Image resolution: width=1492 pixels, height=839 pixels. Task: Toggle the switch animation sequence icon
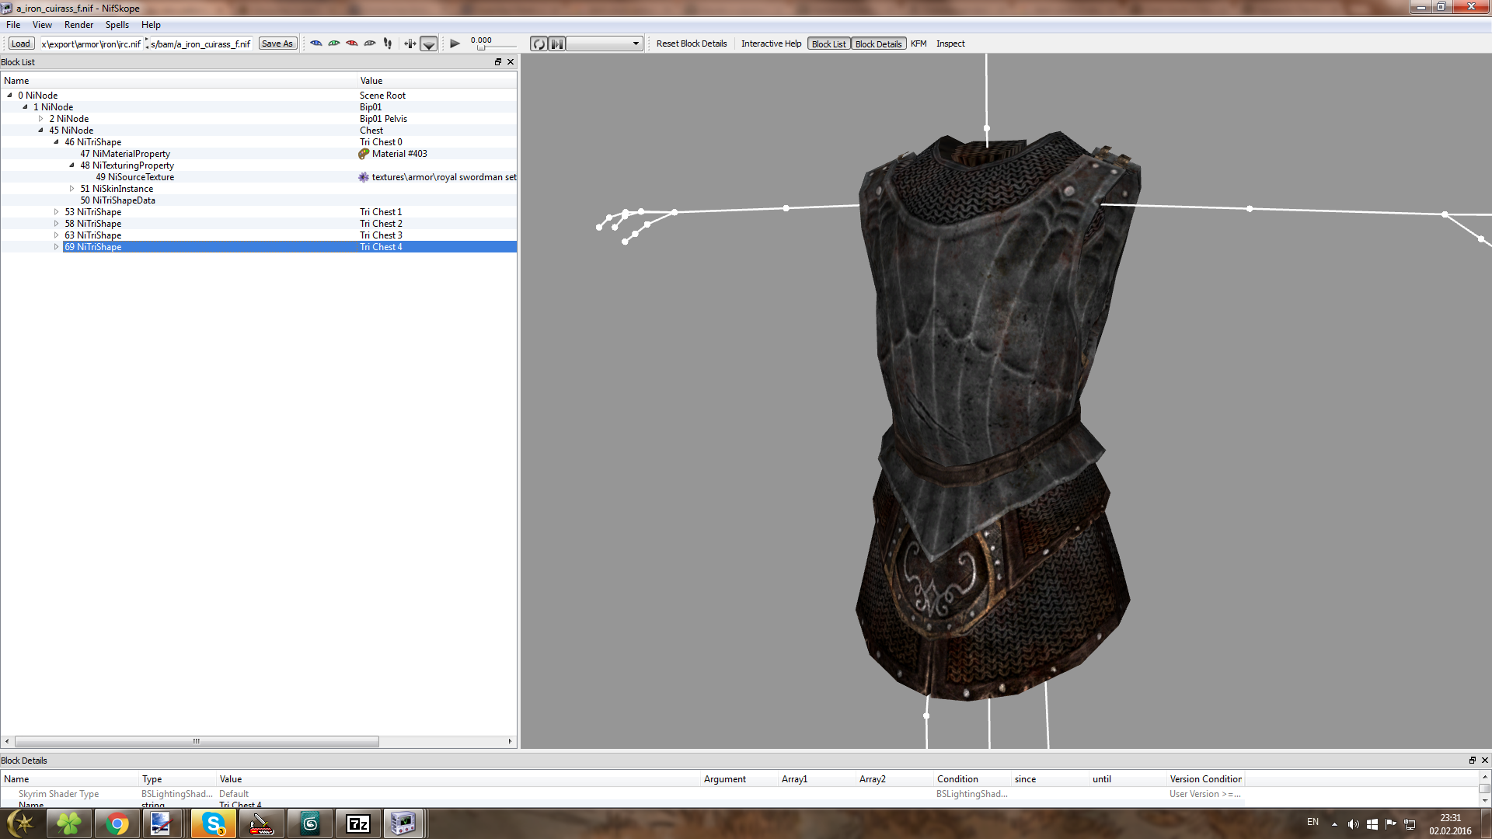pos(557,44)
